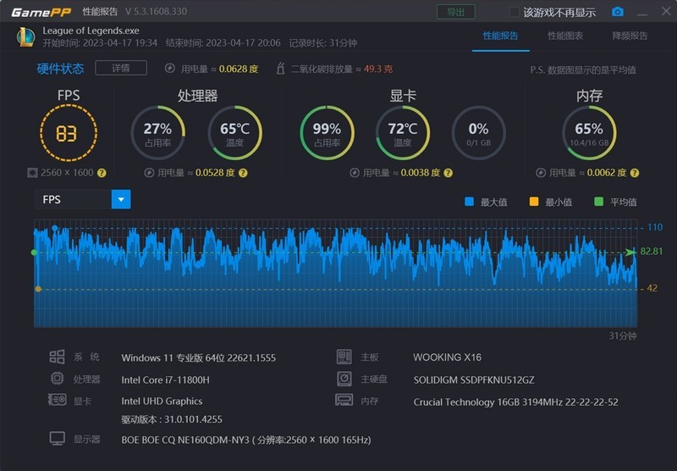Image resolution: width=677 pixels, height=471 pixels.
Task: Click the WOOKING X16 motherboard text
Action: tap(448, 357)
